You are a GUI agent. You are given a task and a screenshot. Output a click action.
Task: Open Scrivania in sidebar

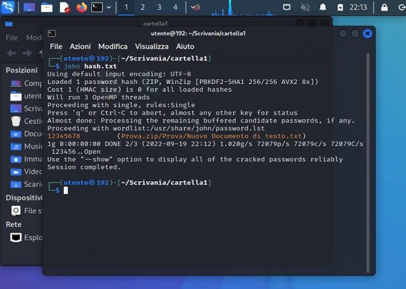(26, 109)
